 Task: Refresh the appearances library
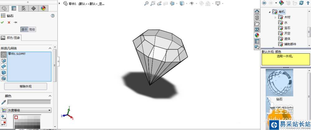point(301,3)
